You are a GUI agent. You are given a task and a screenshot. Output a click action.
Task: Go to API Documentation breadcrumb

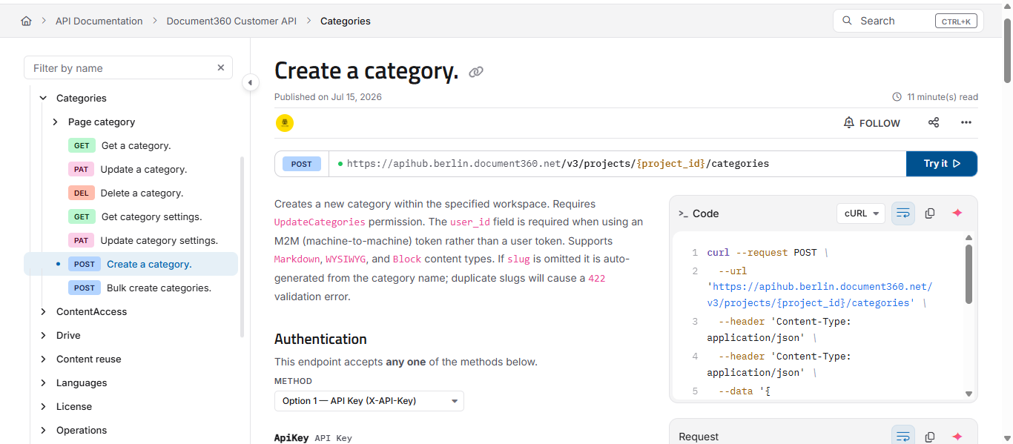coord(99,21)
